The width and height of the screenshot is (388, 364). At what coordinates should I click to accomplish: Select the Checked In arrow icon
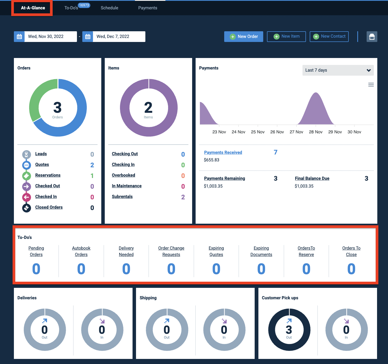click(26, 197)
